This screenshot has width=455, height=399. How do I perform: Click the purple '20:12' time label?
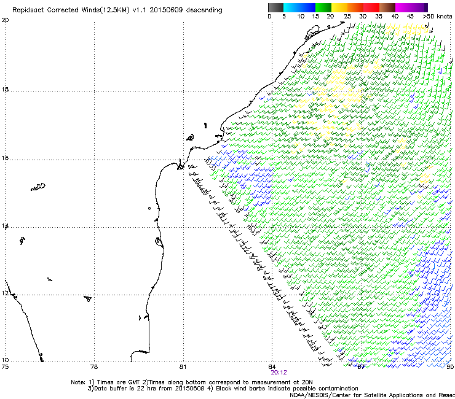(279, 373)
